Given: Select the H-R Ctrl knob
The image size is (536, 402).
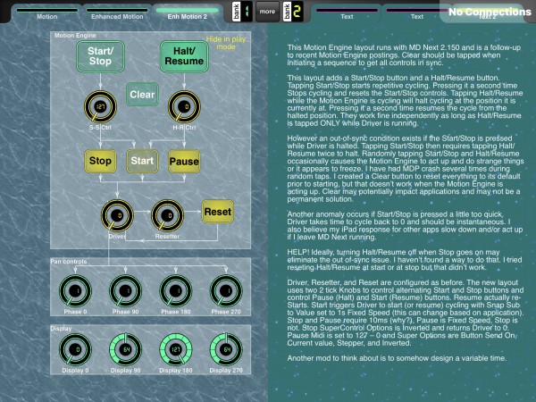Looking at the screenshot, I should pyautogui.click(x=184, y=106).
